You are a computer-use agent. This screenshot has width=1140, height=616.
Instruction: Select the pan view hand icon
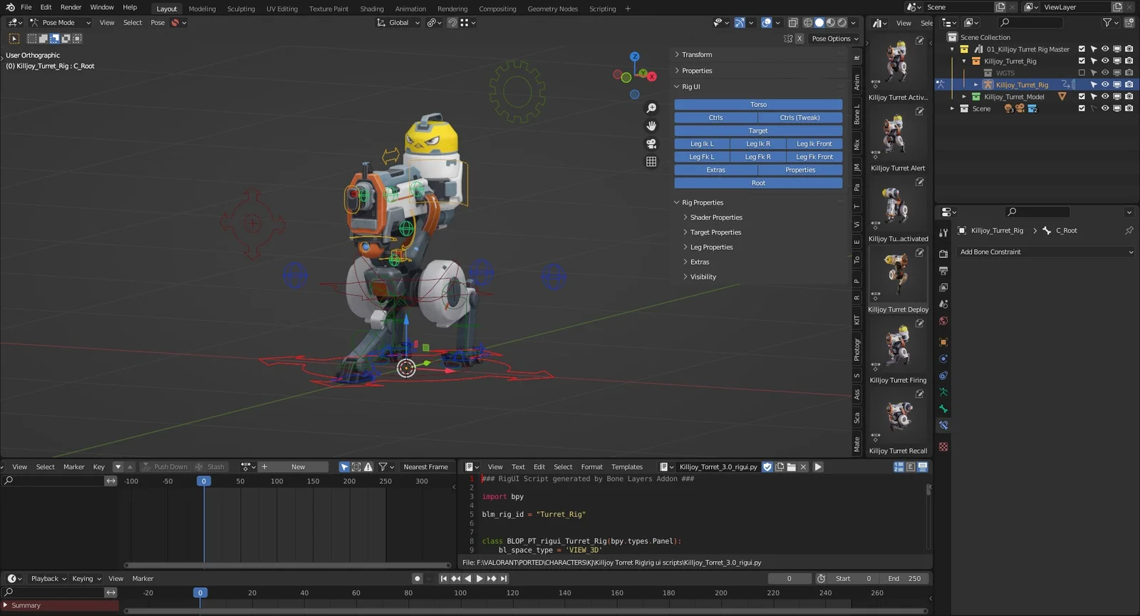click(651, 126)
